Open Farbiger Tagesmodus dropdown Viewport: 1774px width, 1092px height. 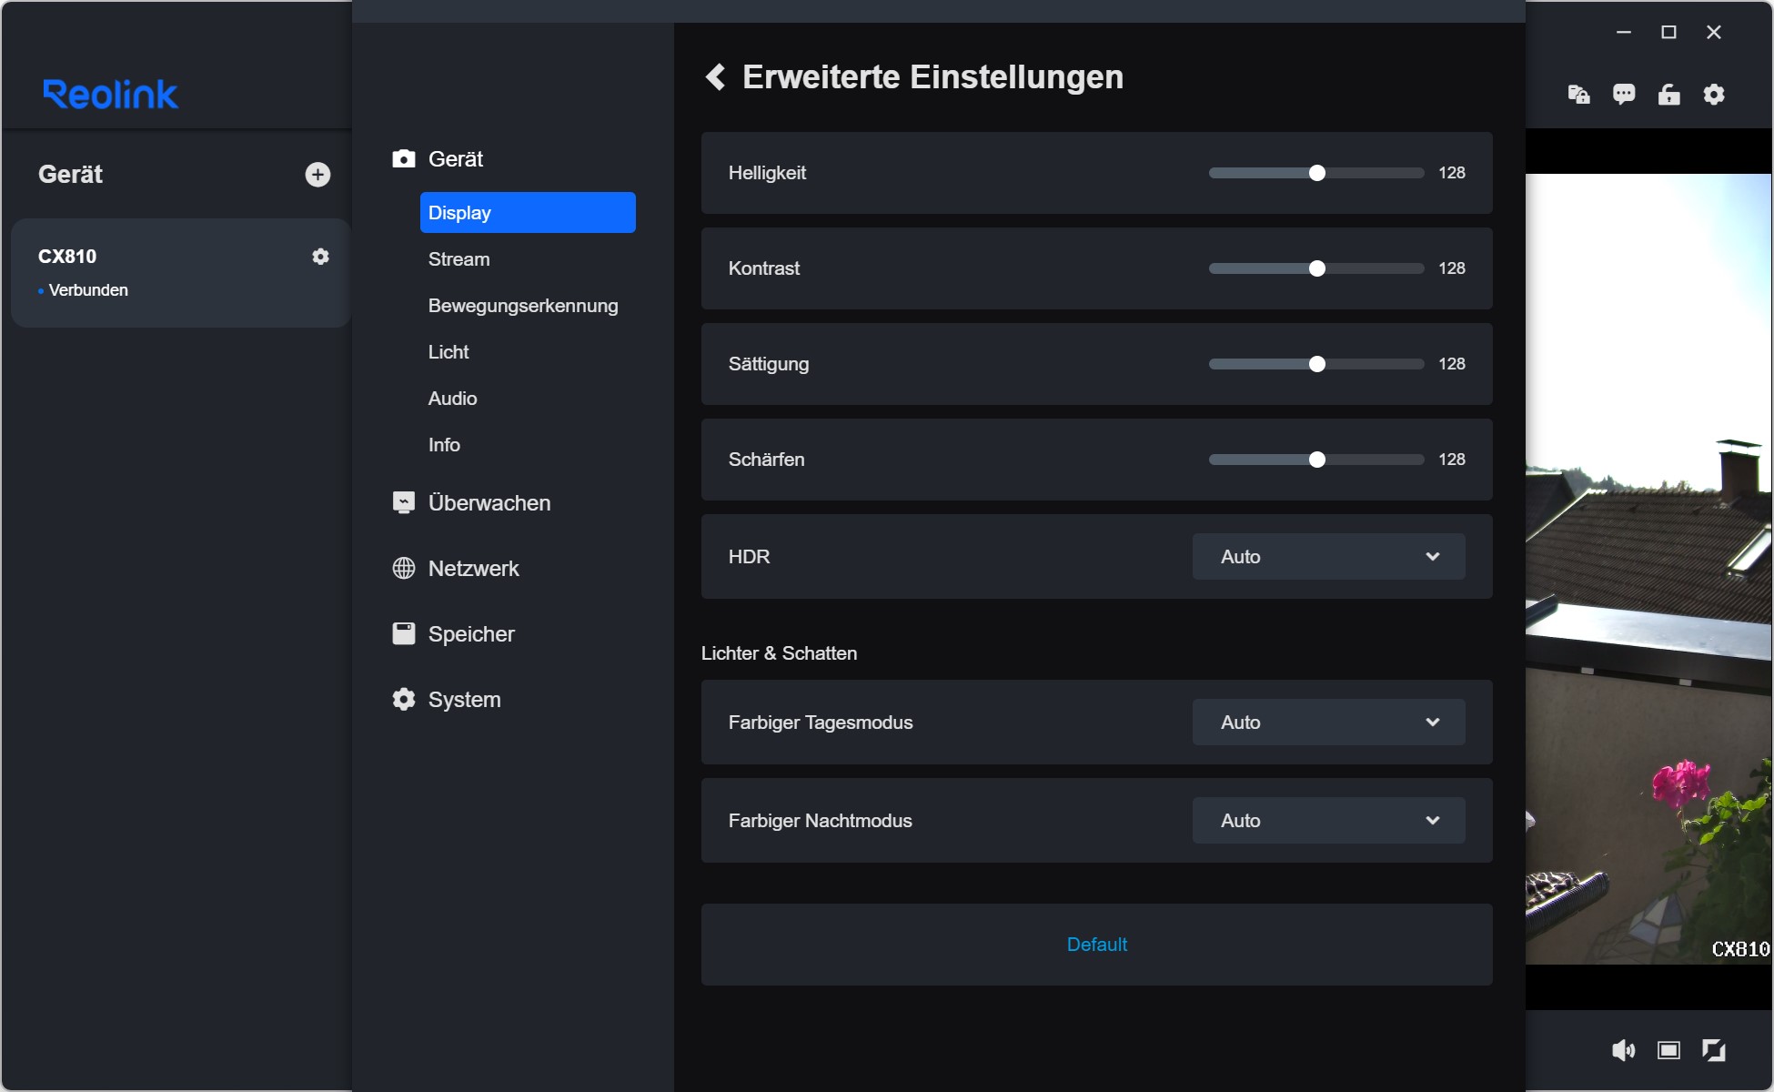point(1328,723)
